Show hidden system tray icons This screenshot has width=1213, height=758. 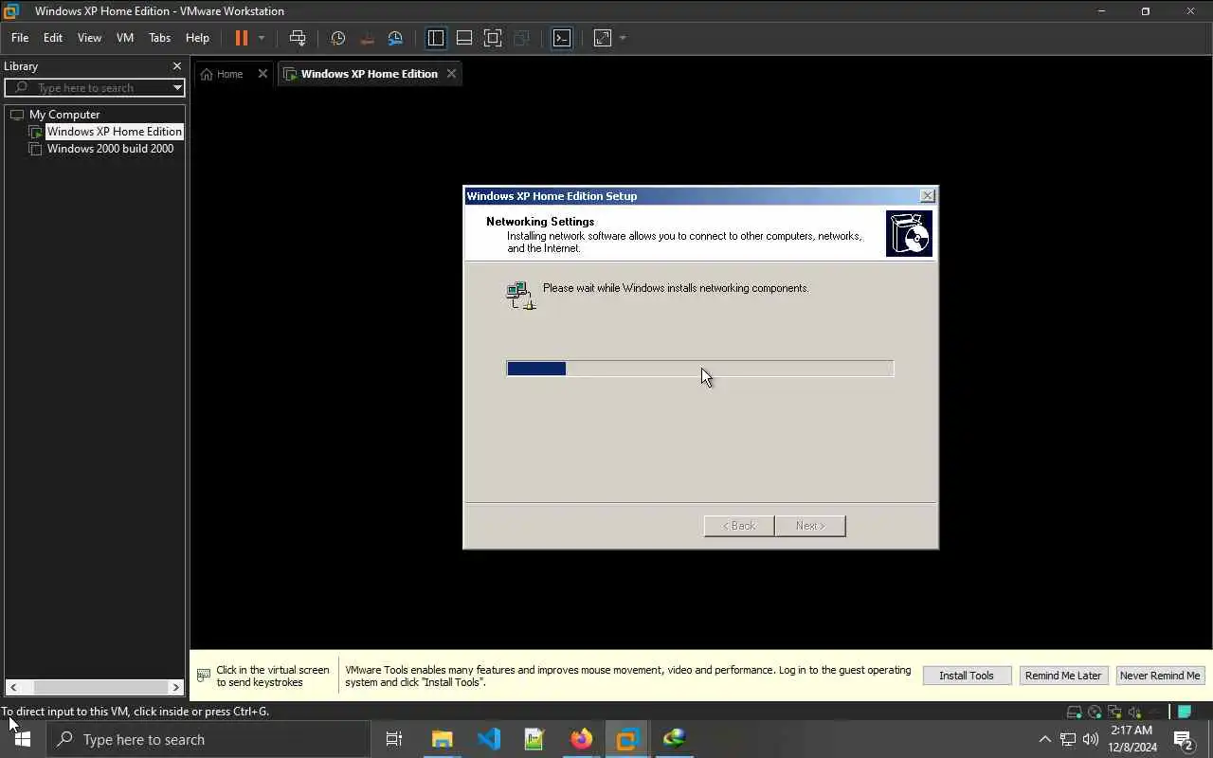(x=1045, y=739)
